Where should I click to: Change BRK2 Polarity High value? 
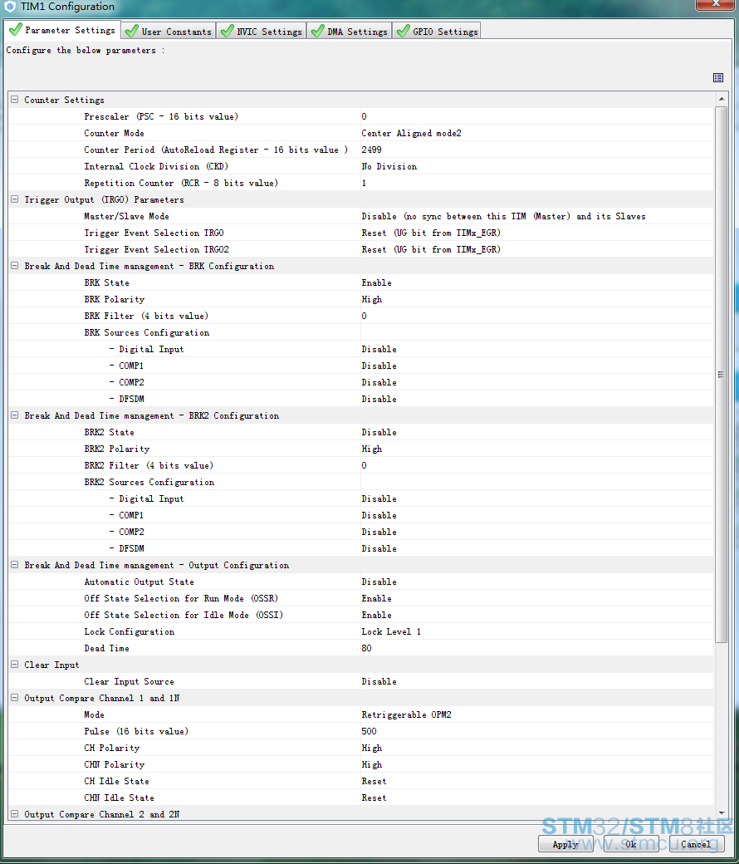point(537,449)
